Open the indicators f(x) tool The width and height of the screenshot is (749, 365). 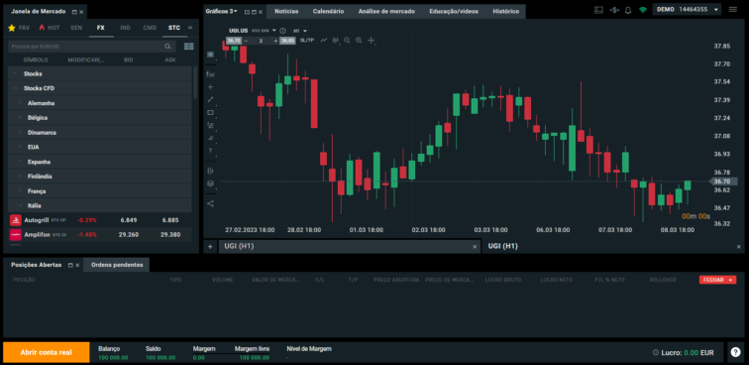(x=210, y=74)
